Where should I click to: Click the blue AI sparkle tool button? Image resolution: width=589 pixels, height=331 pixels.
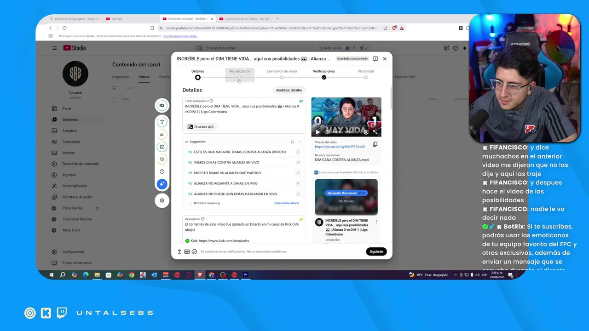pyautogui.click(x=162, y=184)
